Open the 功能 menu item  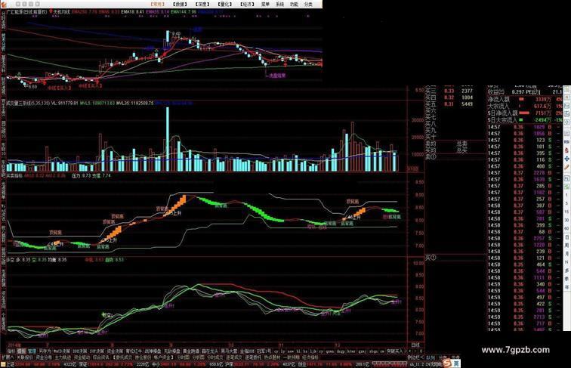(294, 4)
